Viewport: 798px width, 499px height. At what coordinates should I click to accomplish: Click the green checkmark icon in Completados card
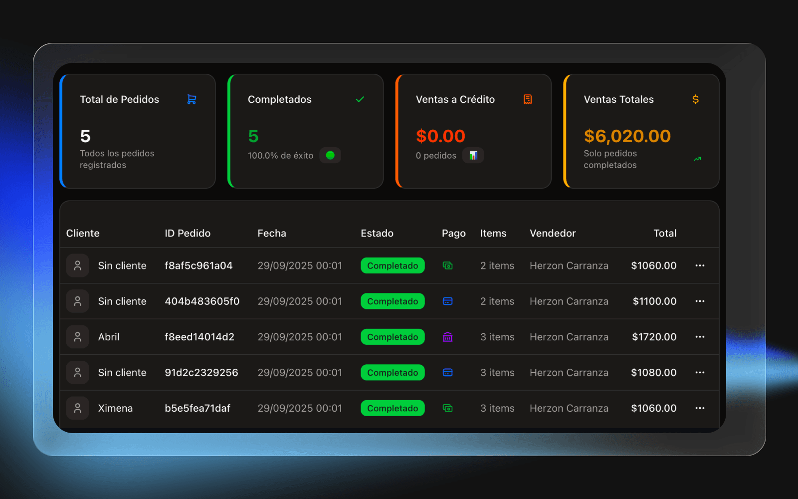[x=360, y=99]
